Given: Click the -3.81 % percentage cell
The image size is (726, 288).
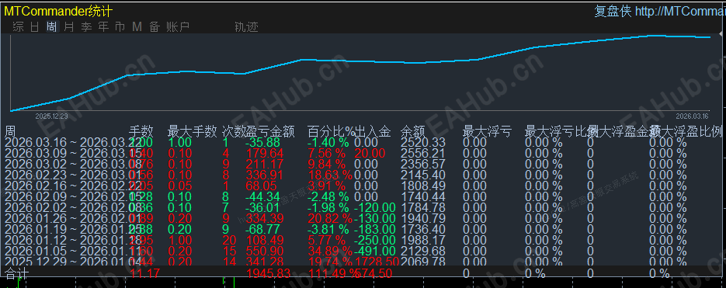Looking at the screenshot, I should 328,229.
